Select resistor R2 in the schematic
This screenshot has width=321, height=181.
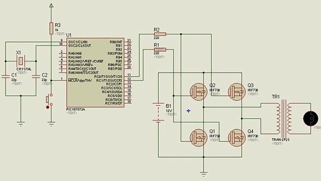(160, 34)
